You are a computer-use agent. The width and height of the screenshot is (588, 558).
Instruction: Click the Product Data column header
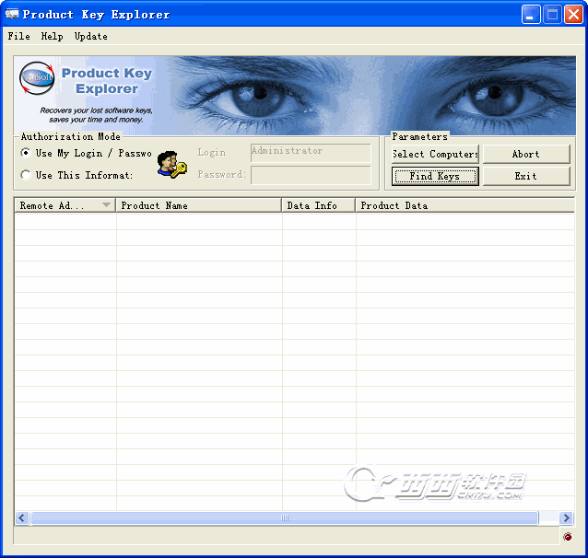[x=465, y=205]
